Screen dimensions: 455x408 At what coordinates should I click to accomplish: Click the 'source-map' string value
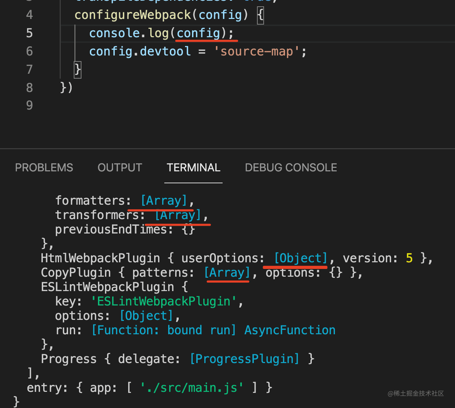pos(257,51)
